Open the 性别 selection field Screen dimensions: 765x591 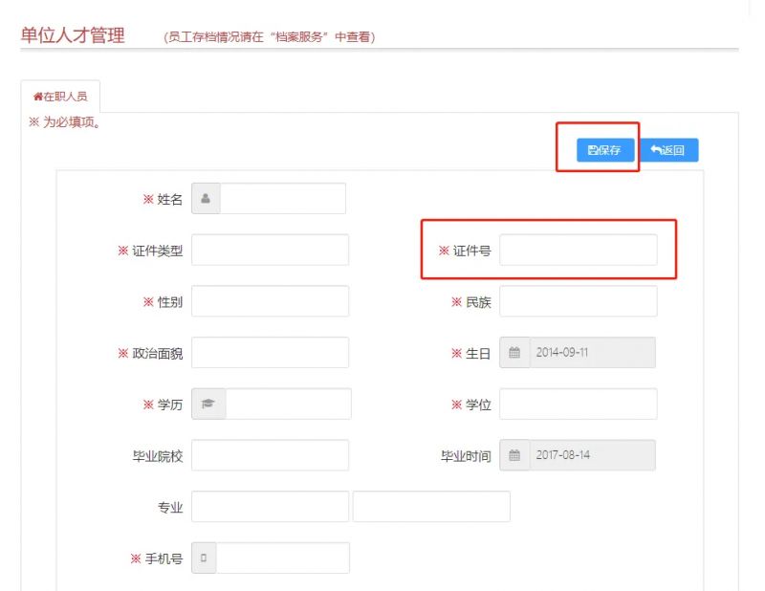pos(270,301)
